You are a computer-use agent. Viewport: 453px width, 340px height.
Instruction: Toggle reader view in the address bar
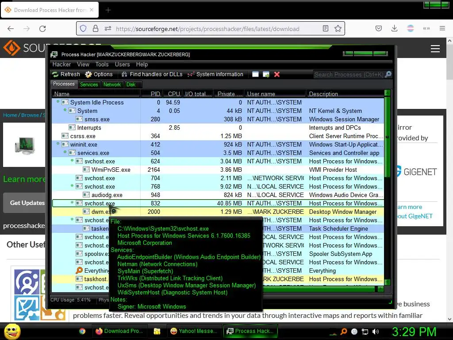(326, 28)
